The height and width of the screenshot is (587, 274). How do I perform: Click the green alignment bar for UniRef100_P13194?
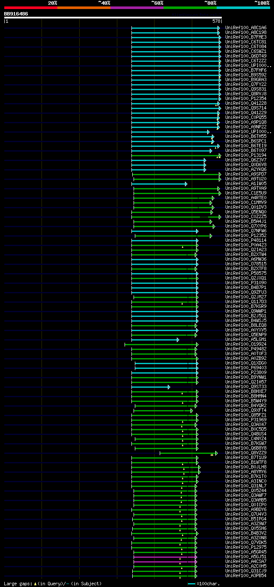(x=176, y=155)
